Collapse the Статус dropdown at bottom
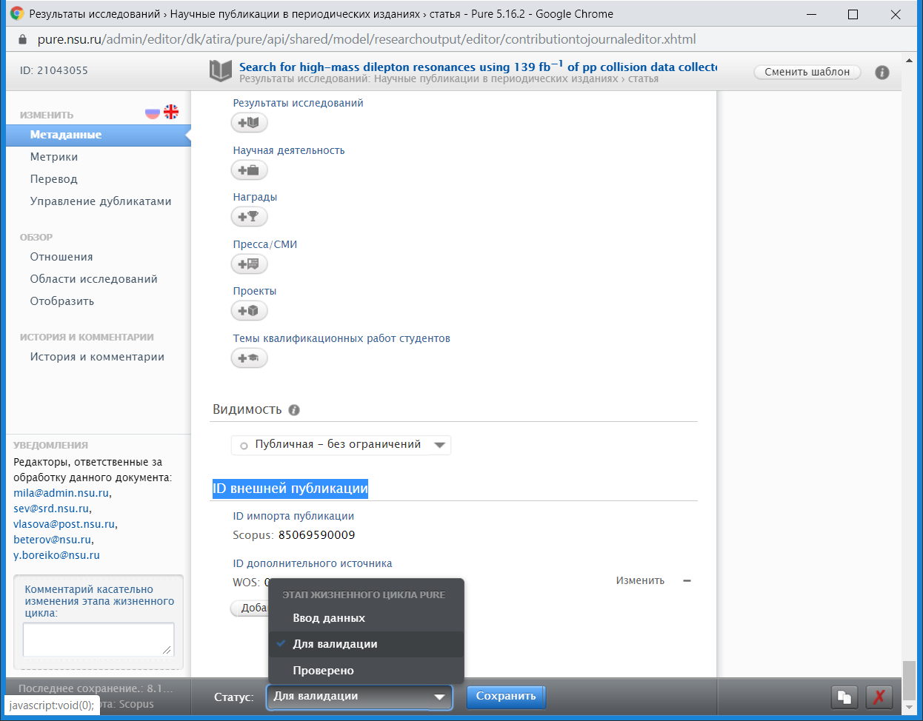Image resolution: width=923 pixels, height=721 pixels. click(359, 697)
